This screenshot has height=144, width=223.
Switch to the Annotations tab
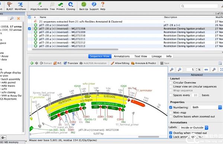pos(122,56)
